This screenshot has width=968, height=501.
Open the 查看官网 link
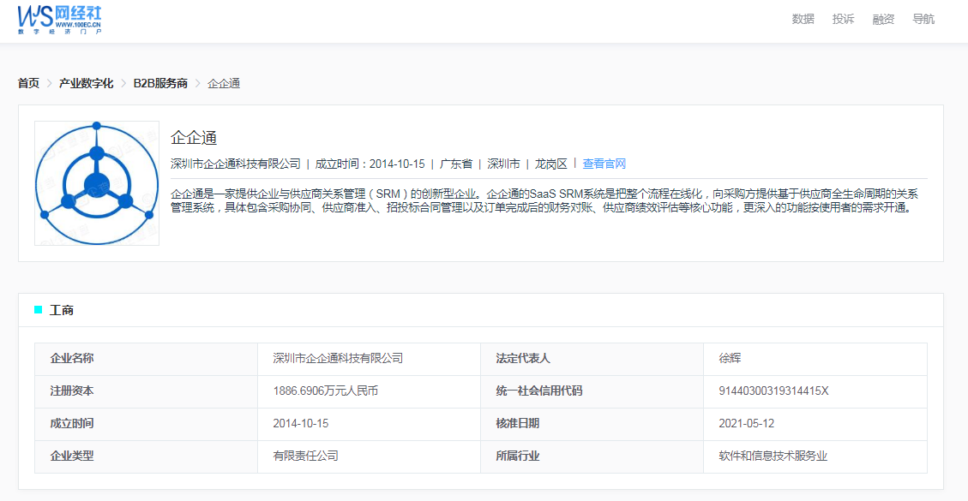click(604, 164)
